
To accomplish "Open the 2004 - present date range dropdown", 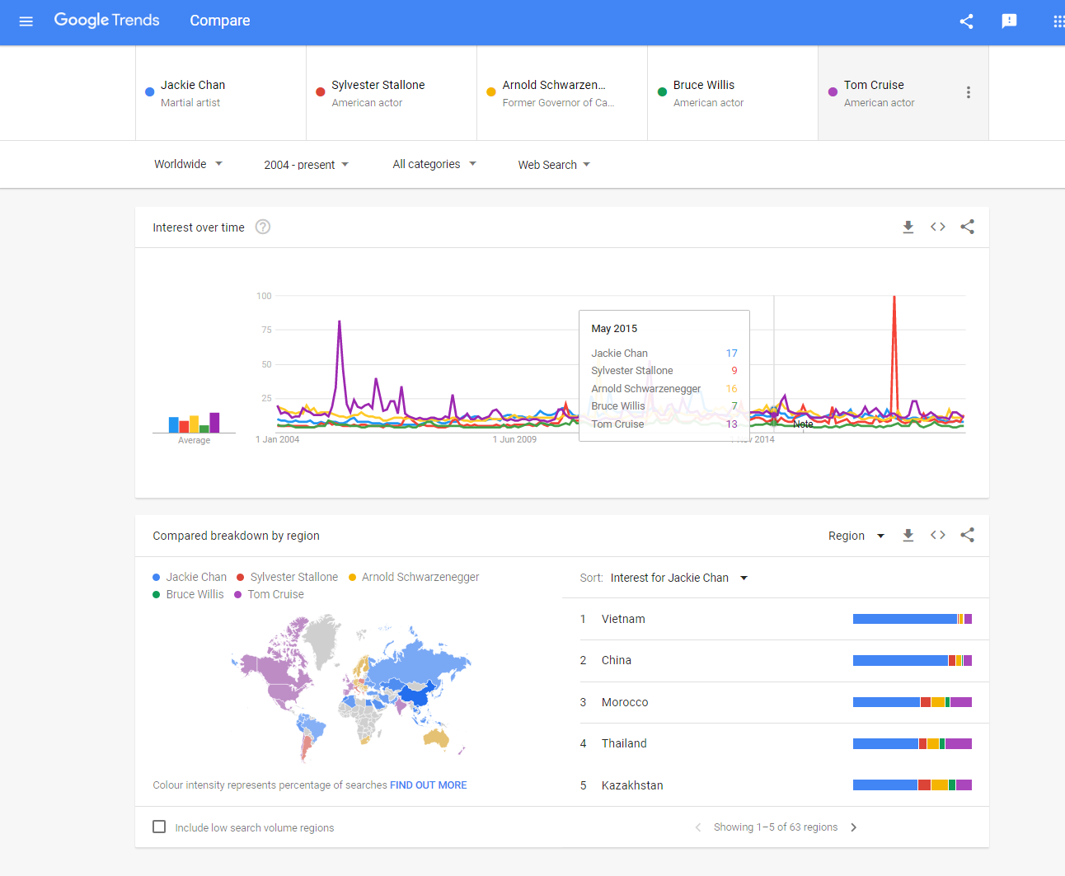I will point(306,165).
